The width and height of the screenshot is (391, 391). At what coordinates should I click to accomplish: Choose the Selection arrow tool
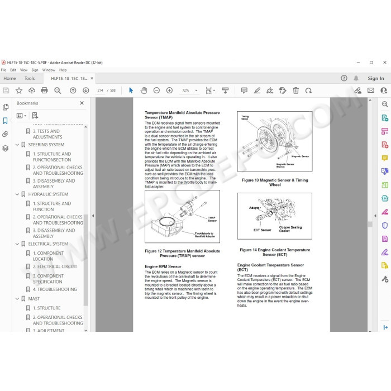coord(131,90)
